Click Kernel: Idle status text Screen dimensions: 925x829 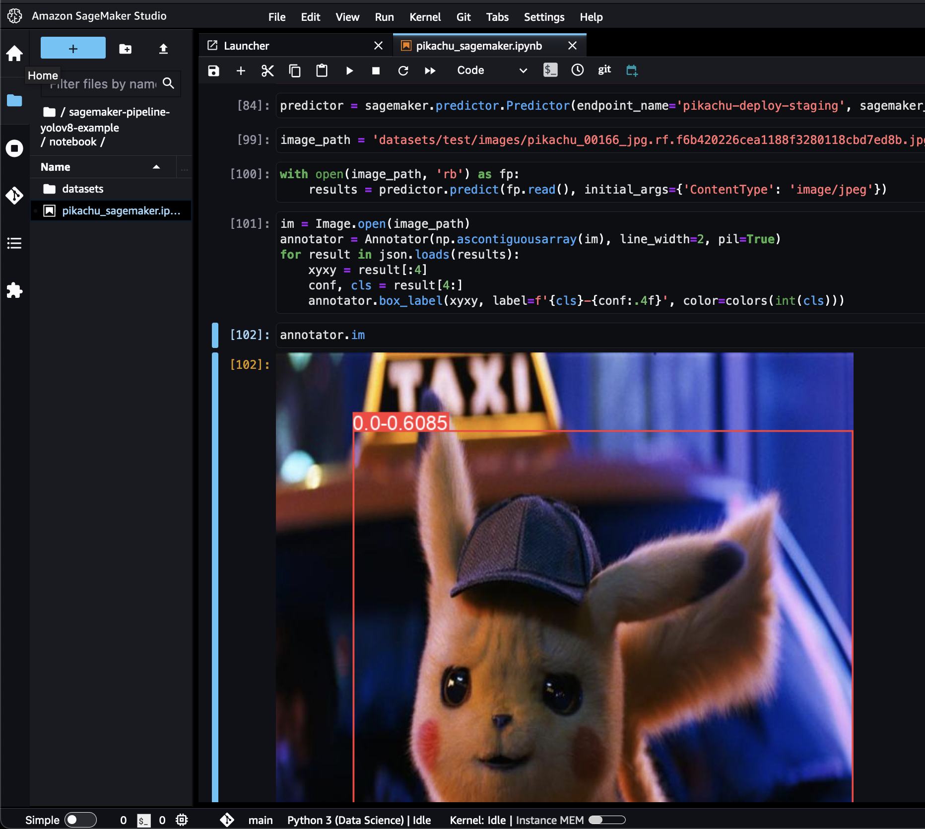[477, 820]
